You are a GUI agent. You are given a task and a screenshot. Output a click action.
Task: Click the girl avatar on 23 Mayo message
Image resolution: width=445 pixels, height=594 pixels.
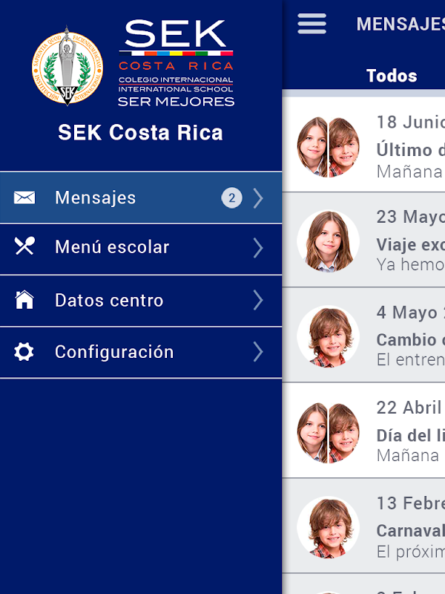coord(328,241)
